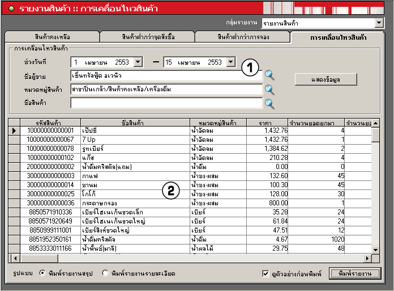This screenshot has height=291, width=394.
Task: Click the black row pointer arrow for เป๊ปซี่
Action: (14, 130)
